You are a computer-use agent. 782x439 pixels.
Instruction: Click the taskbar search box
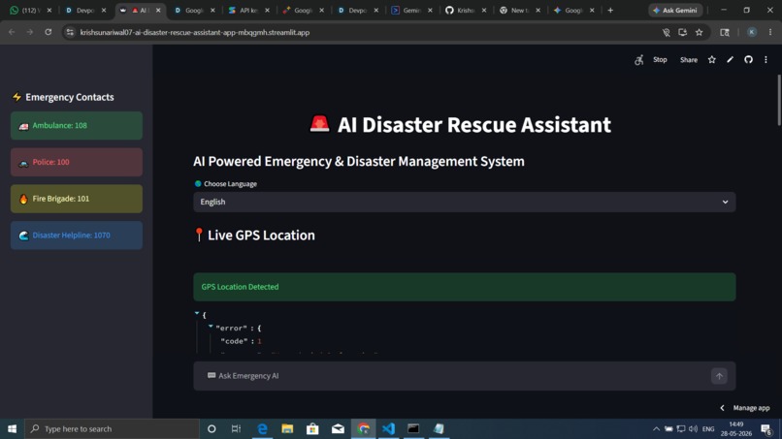tap(112, 428)
